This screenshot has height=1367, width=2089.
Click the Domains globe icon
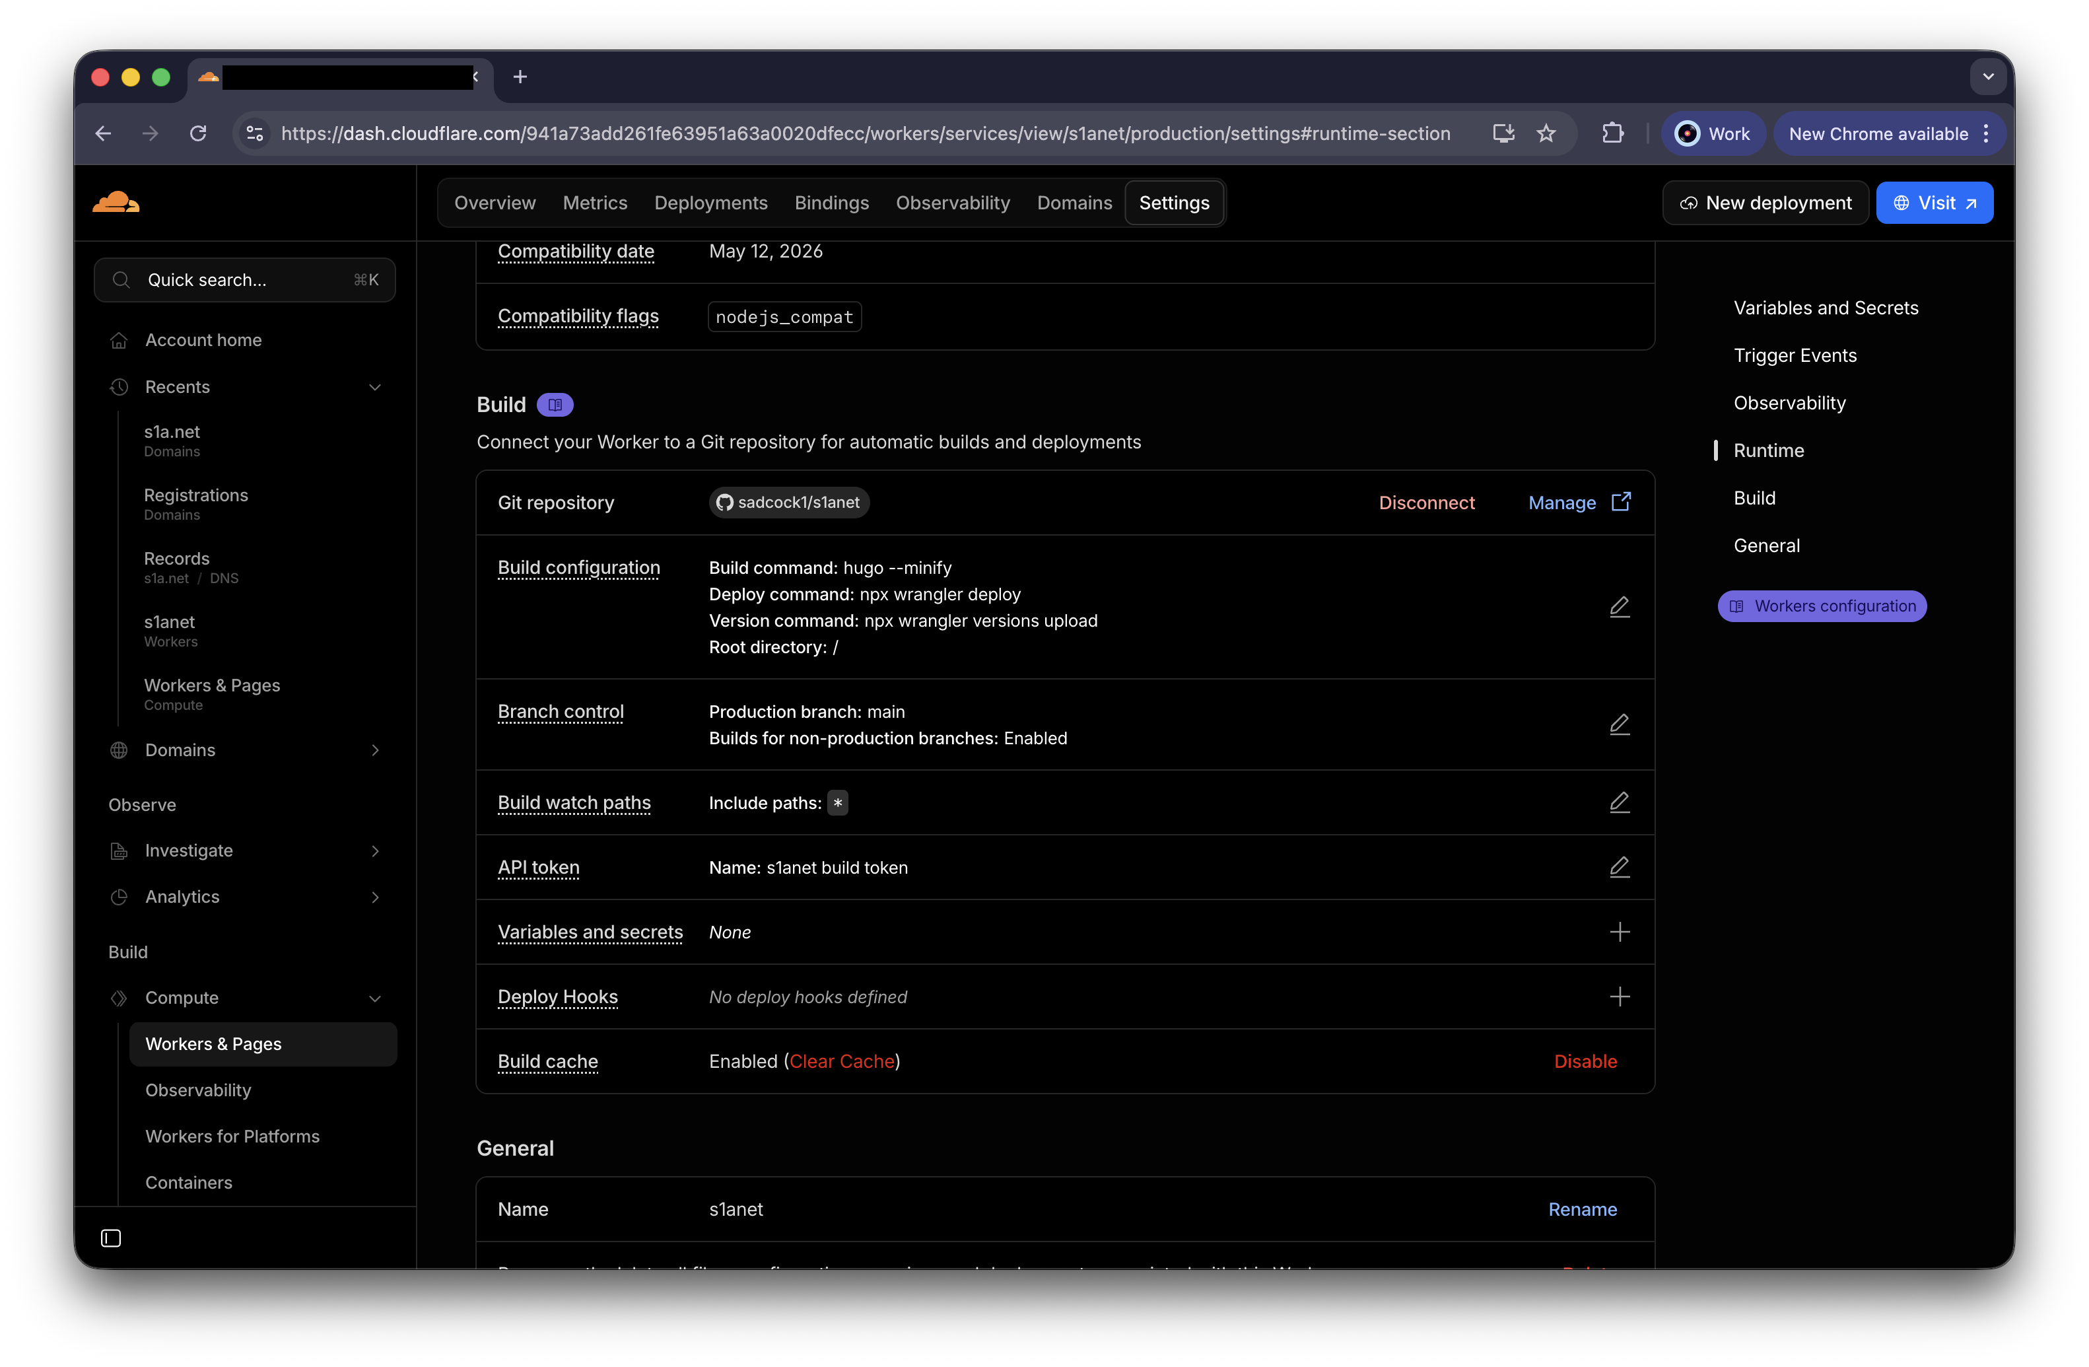(x=120, y=750)
